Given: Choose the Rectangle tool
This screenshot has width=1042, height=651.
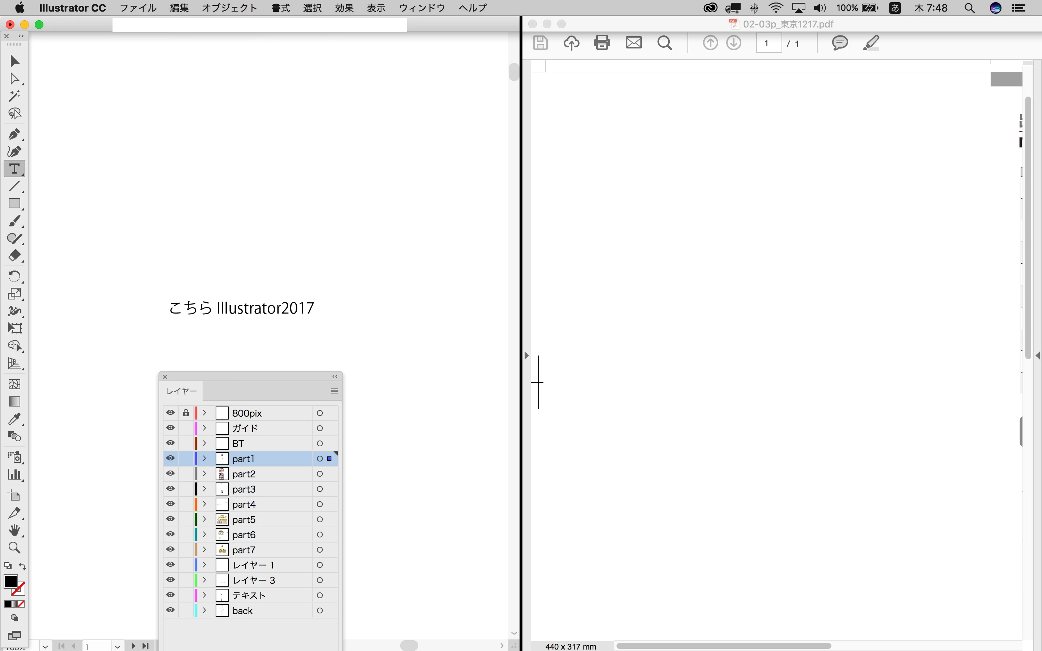Looking at the screenshot, I should click(14, 204).
